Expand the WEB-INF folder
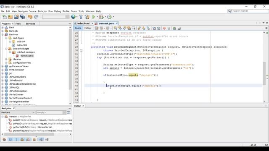269x151 pixels. [10, 42]
